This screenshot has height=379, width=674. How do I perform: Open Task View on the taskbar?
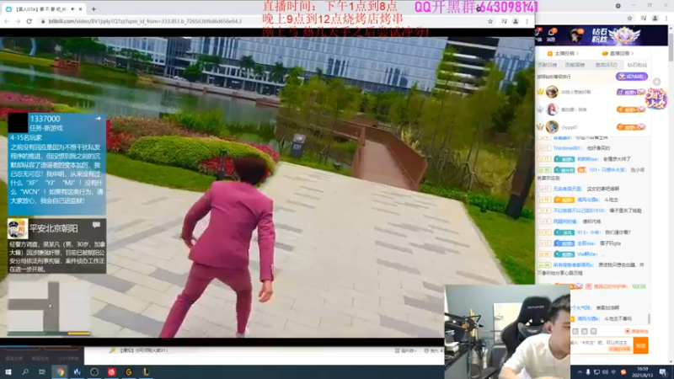(41, 372)
